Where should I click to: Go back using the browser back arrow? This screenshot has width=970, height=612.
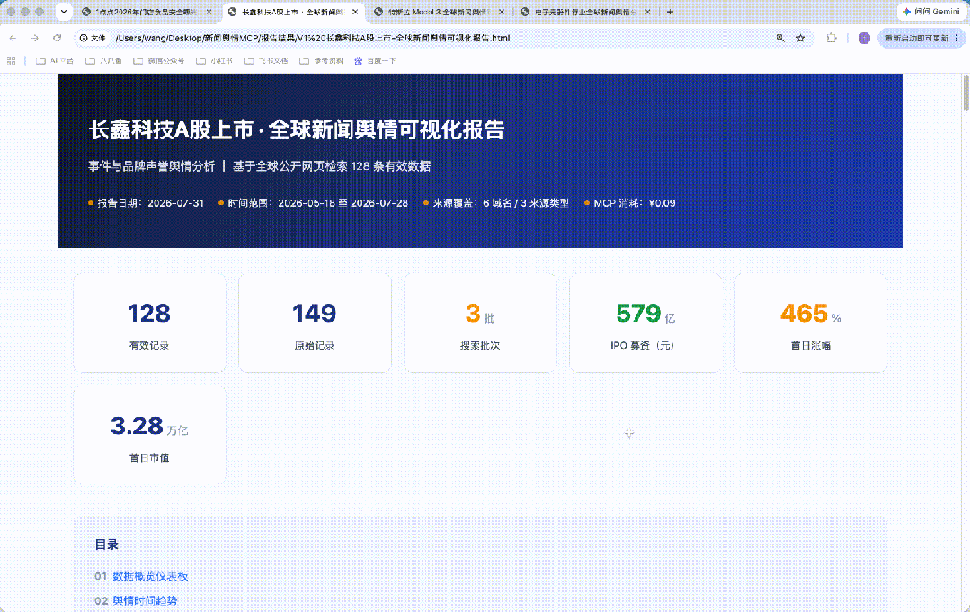(13, 39)
